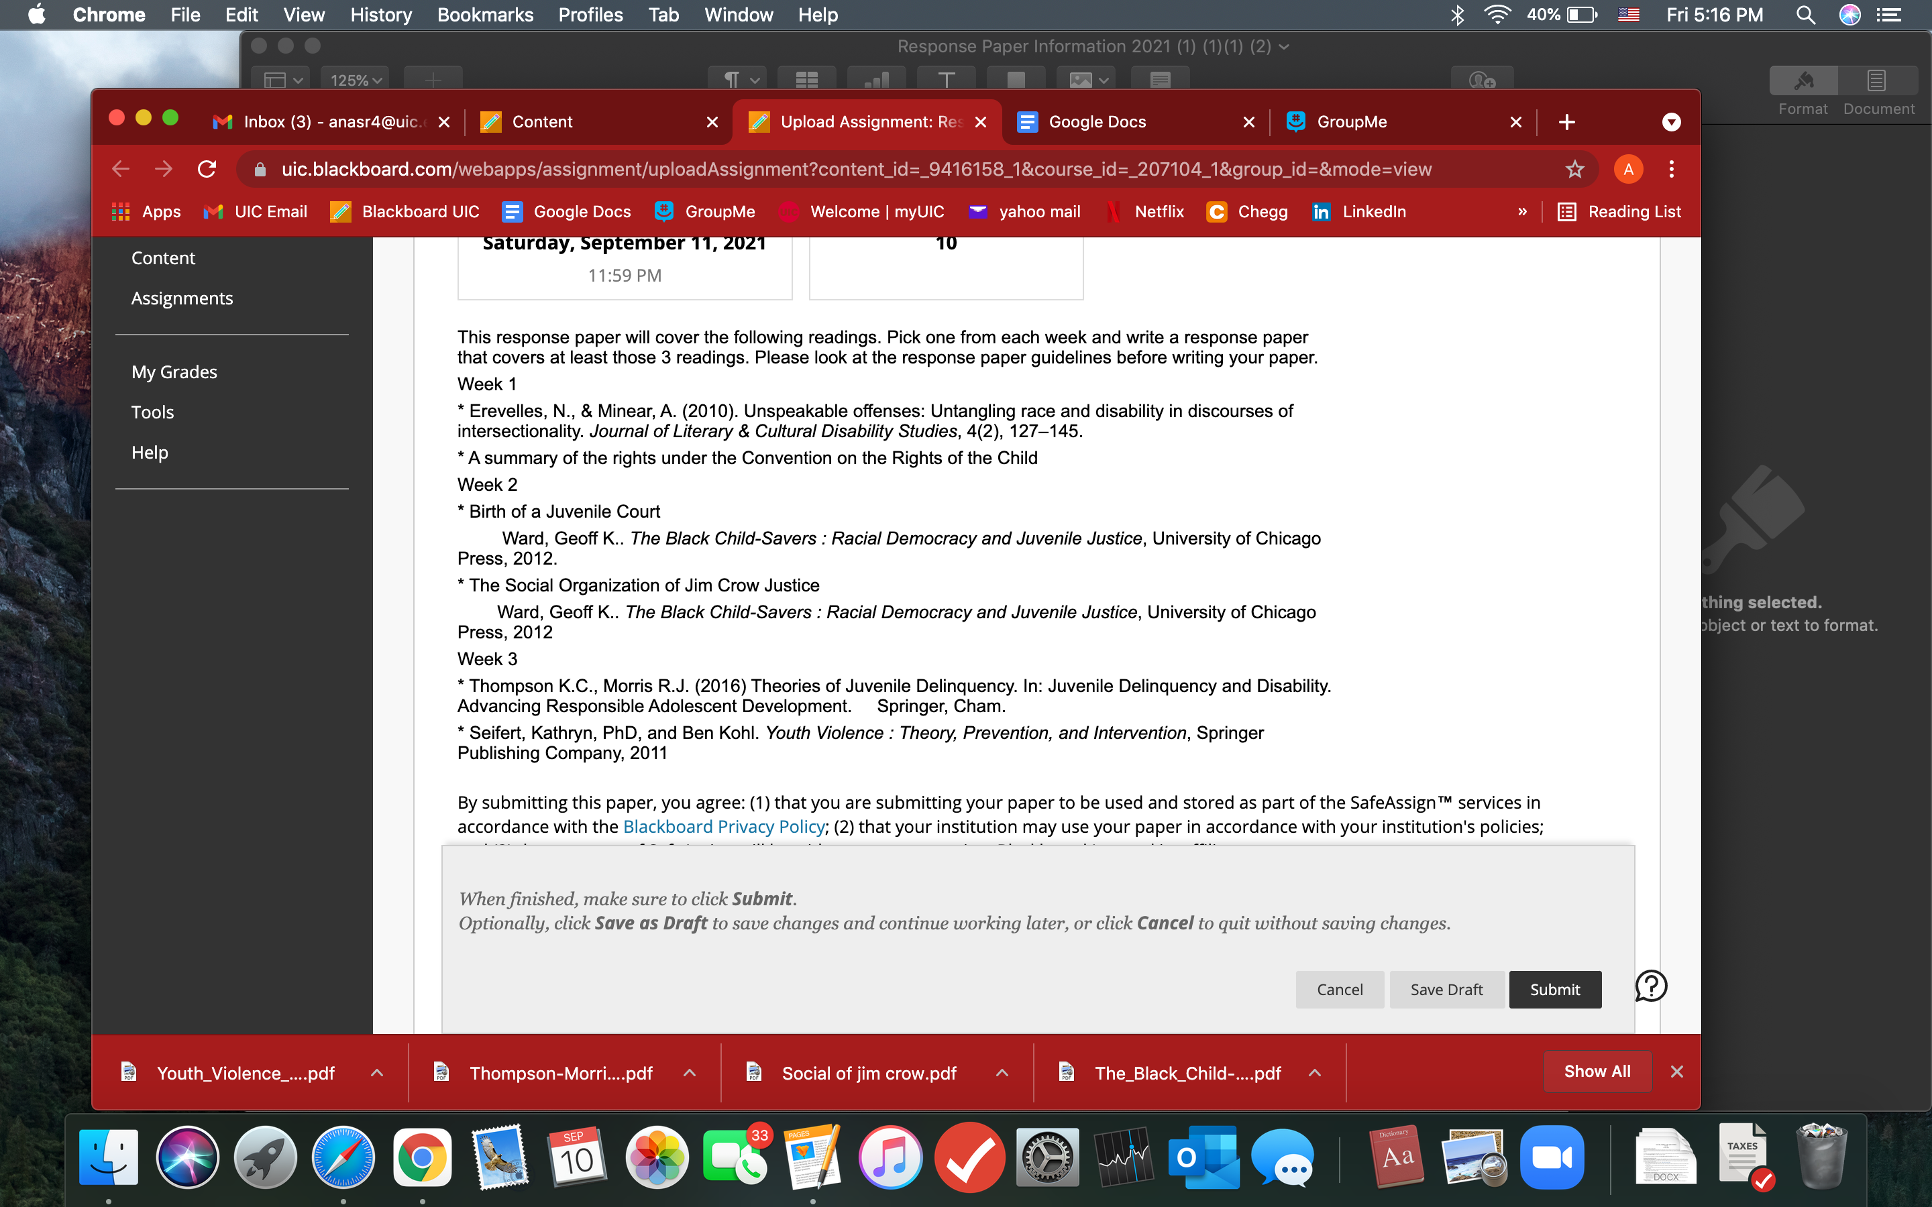Open Reading List in the bookmarks bar
Image resolution: width=1932 pixels, height=1207 pixels.
click(x=1619, y=211)
